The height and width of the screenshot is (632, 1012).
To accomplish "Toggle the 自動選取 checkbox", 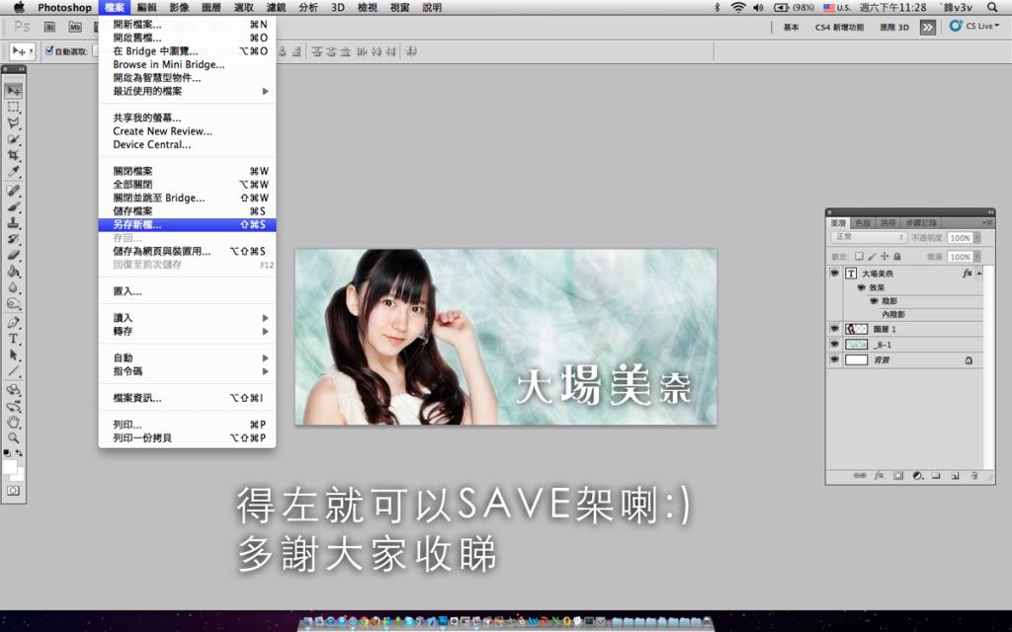I will pos(49,51).
